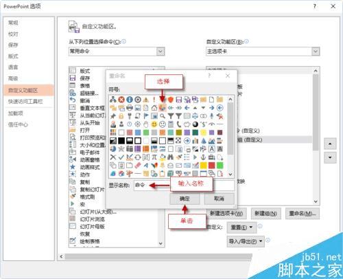Pick the pushpin symbol
Screen dimensions: 343x279
pyautogui.click(x=113, y=116)
